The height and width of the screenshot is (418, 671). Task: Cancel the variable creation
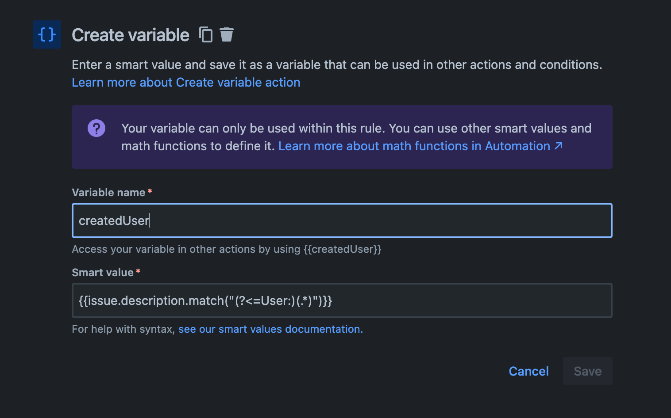(x=528, y=371)
